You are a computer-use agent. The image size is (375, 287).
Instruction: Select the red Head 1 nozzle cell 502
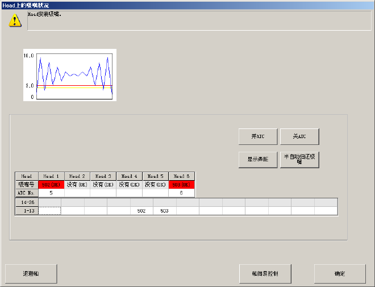tap(51, 185)
